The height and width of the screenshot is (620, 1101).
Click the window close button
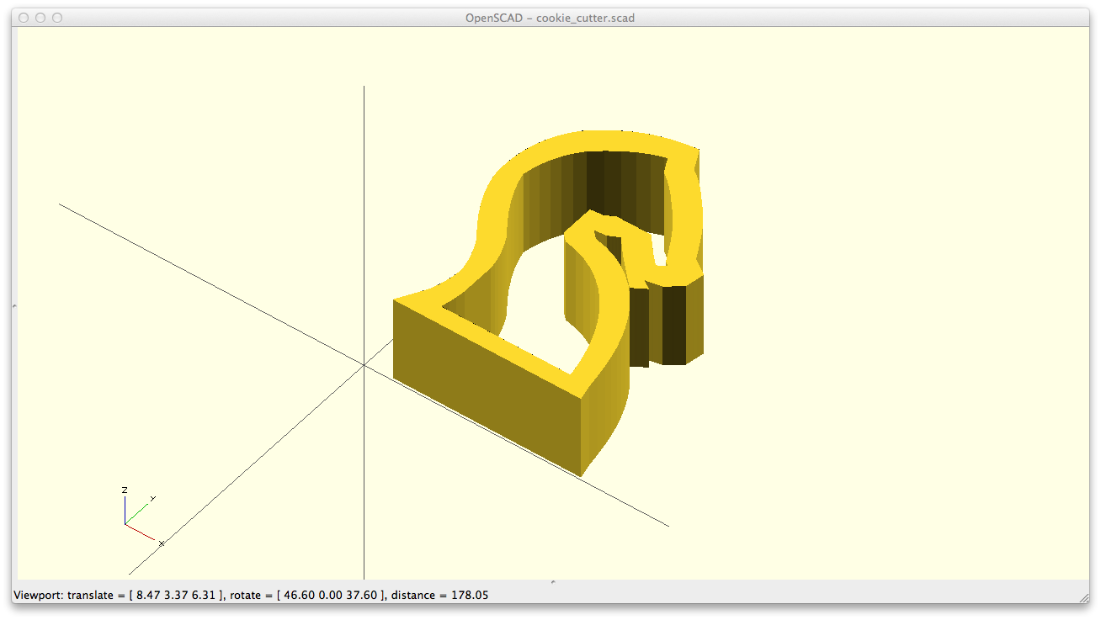[24, 18]
